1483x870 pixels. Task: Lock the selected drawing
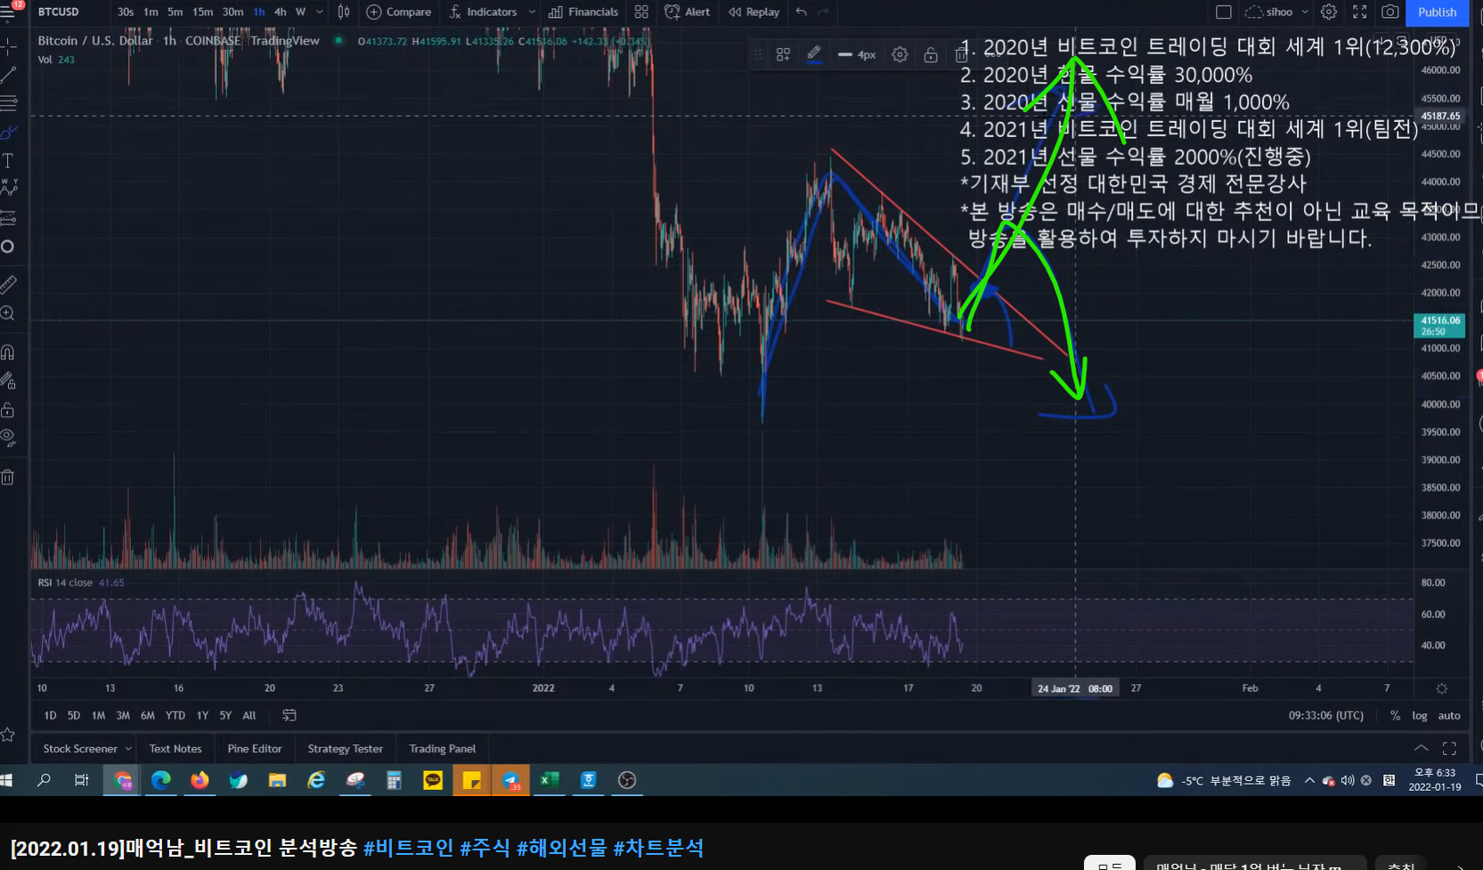[x=930, y=54]
